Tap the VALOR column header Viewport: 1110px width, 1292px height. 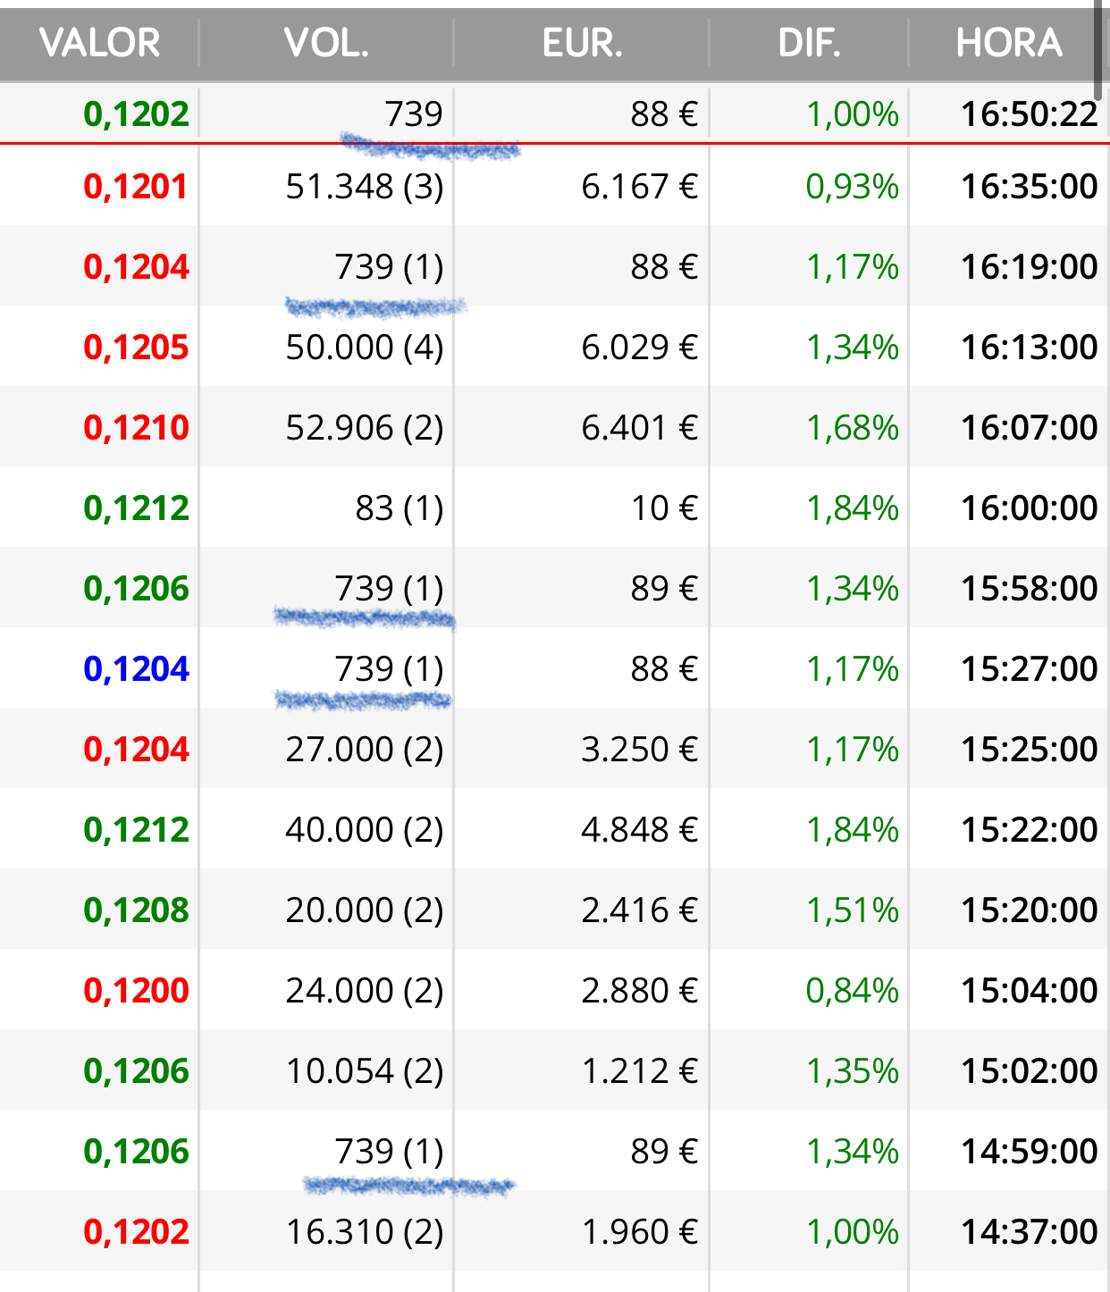[x=100, y=43]
